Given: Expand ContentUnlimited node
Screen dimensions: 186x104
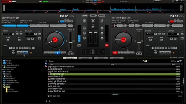Looking at the screenshot, I should [3, 65].
